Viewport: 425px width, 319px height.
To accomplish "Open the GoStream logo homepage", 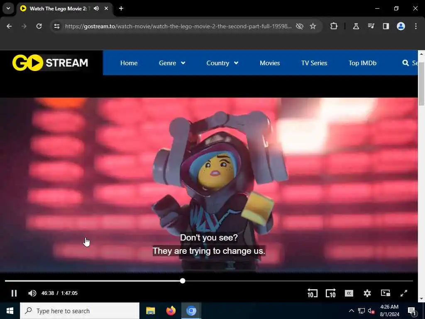I will (50, 63).
